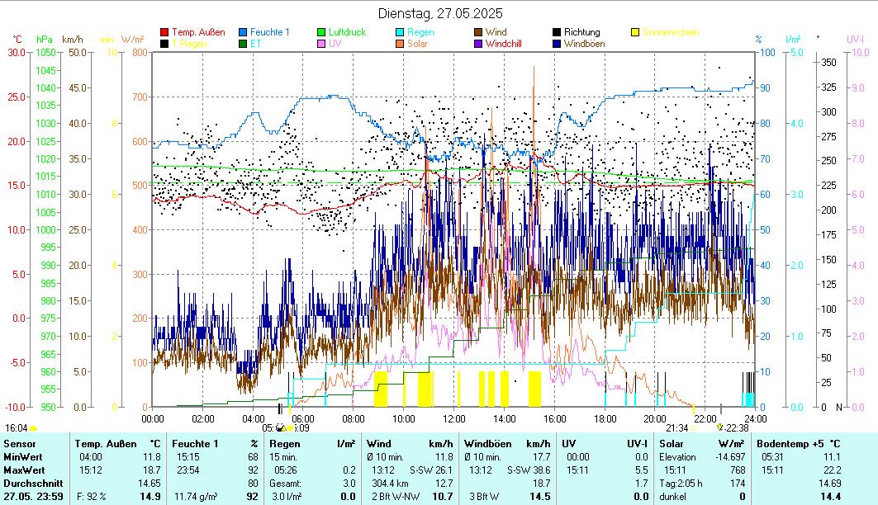This screenshot has width=878, height=505.
Task: Click the pink UV legend label
Action: pos(335,45)
